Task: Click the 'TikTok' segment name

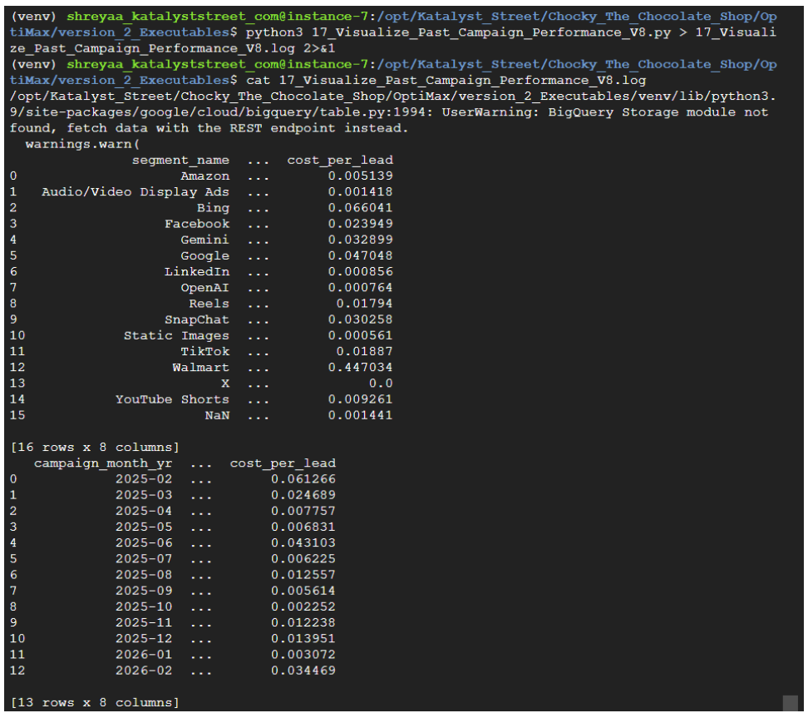Action: pyautogui.click(x=204, y=351)
